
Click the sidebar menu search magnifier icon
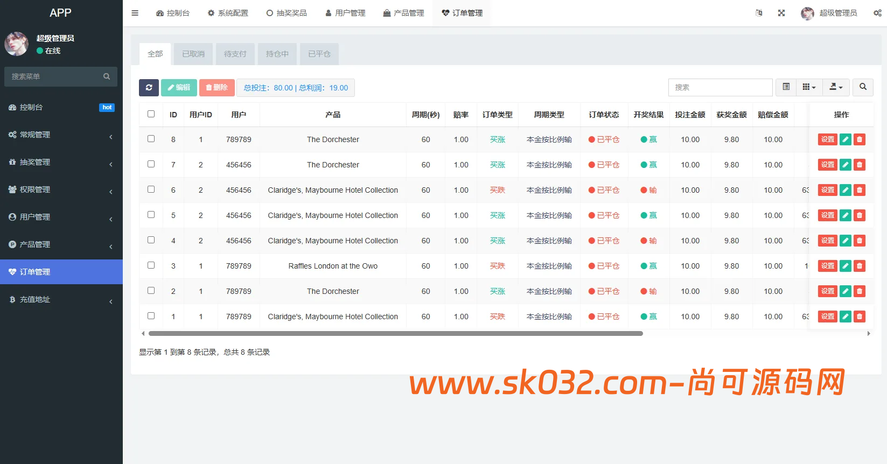pos(107,76)
